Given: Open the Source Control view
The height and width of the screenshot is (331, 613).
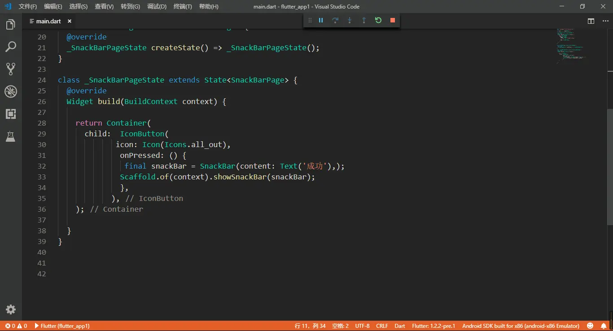Looking at the screenshot, I should click(x=11, y=69).
